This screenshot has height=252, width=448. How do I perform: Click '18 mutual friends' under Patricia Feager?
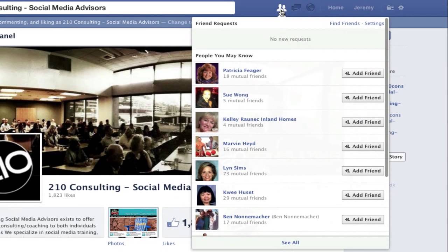(x=245, y=76)
